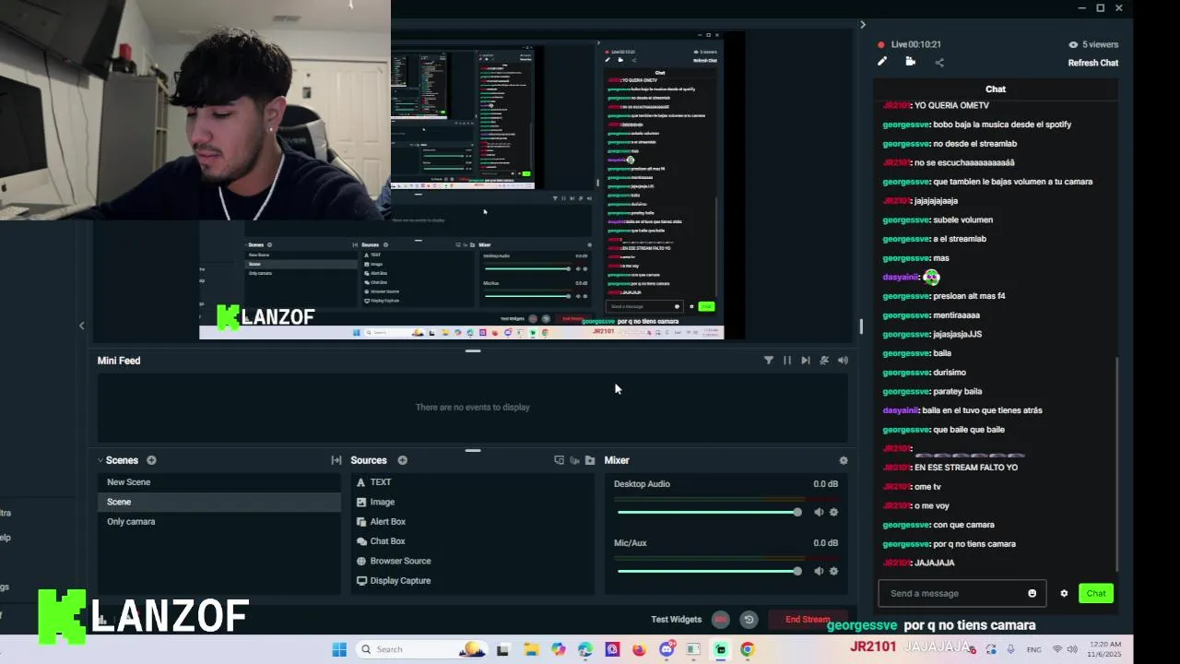Toggle the viewer count eye icon
The height and width of the screenshot is (664, 1180).
[x=1073, y=44]
